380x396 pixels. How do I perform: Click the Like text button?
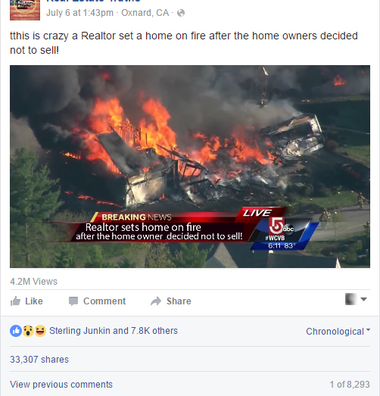(x=34, y=301)
